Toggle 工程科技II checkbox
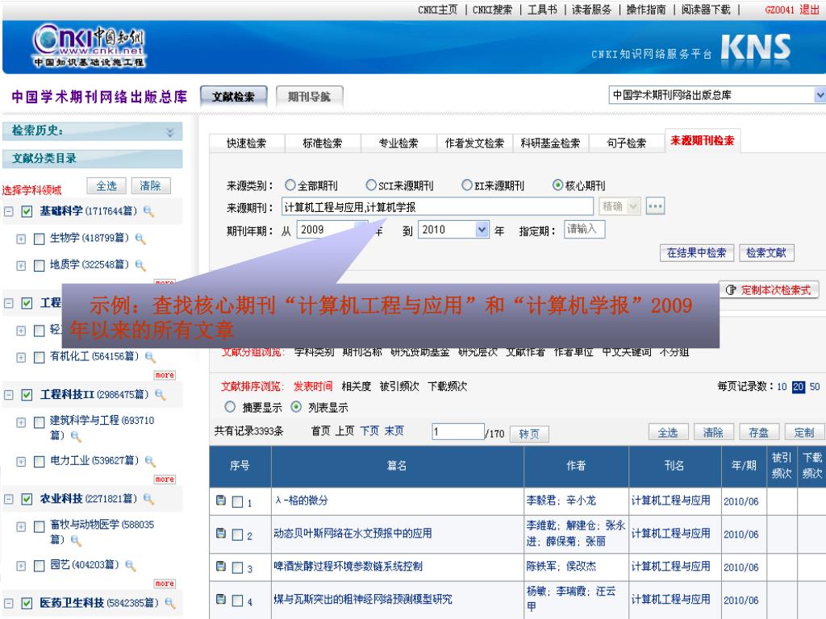This screenshot has height=619, width=826. [27, 395]
